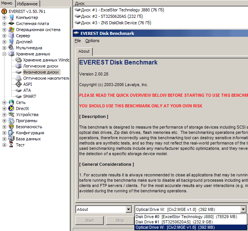Expand the Мультимедиа tree node
This screenshot has width=248, height=231.
pyautogui.click(x=4, y=48)
